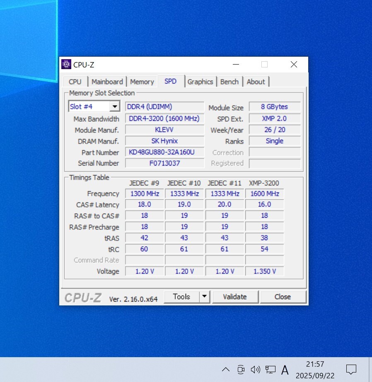Click the JEDEC #10 CAS# Latency 19.0 cell

coord(184,204)
